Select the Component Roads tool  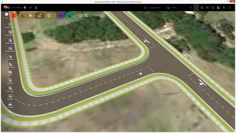10,25
